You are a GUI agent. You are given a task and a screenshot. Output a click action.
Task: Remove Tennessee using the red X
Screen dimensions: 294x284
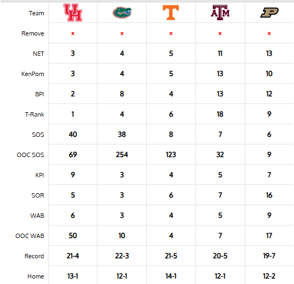tap(171, 33)
